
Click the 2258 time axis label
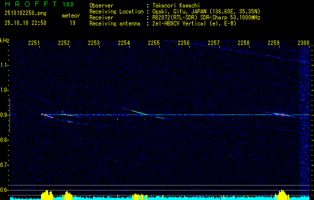244,43
